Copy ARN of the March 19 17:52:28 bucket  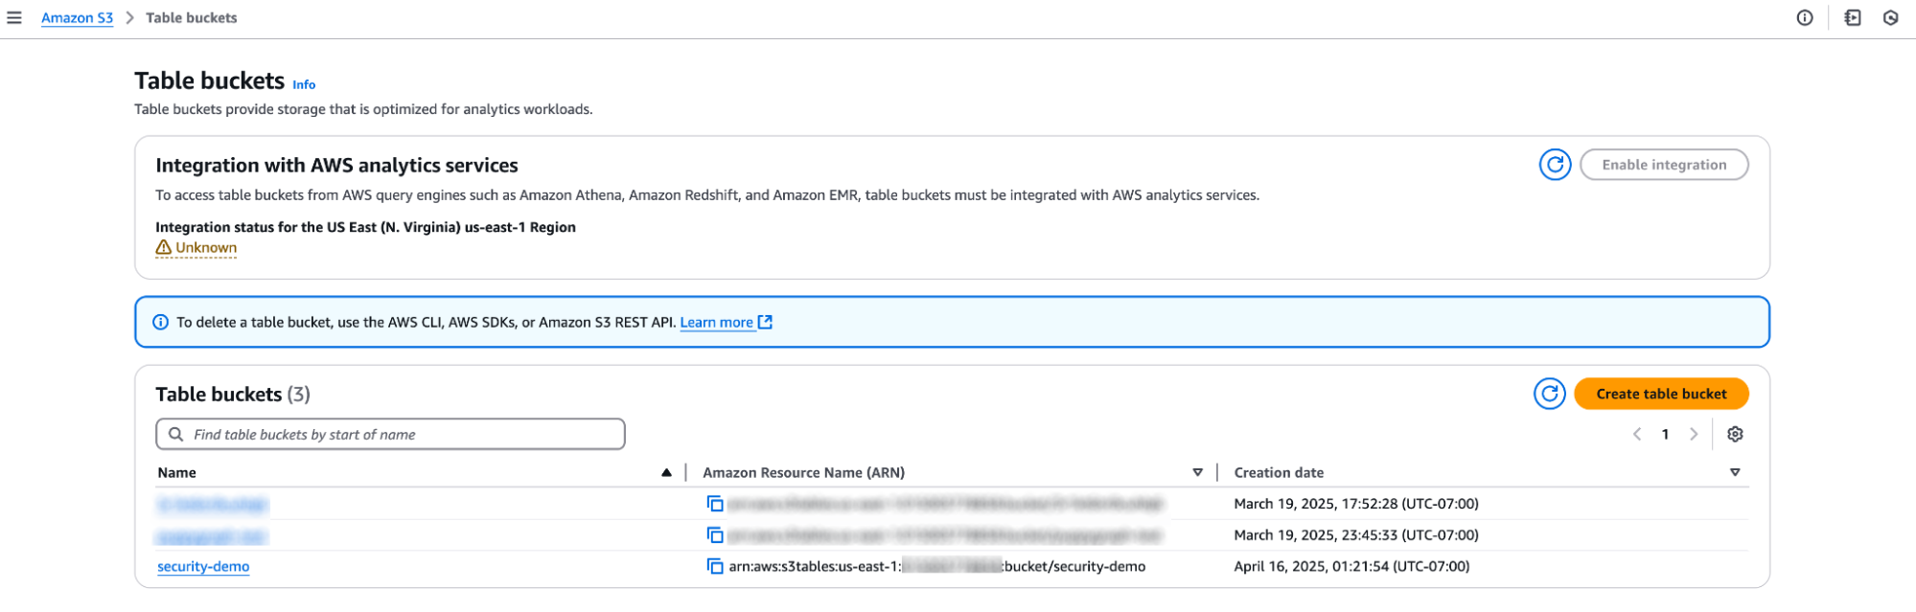(715, 504)
